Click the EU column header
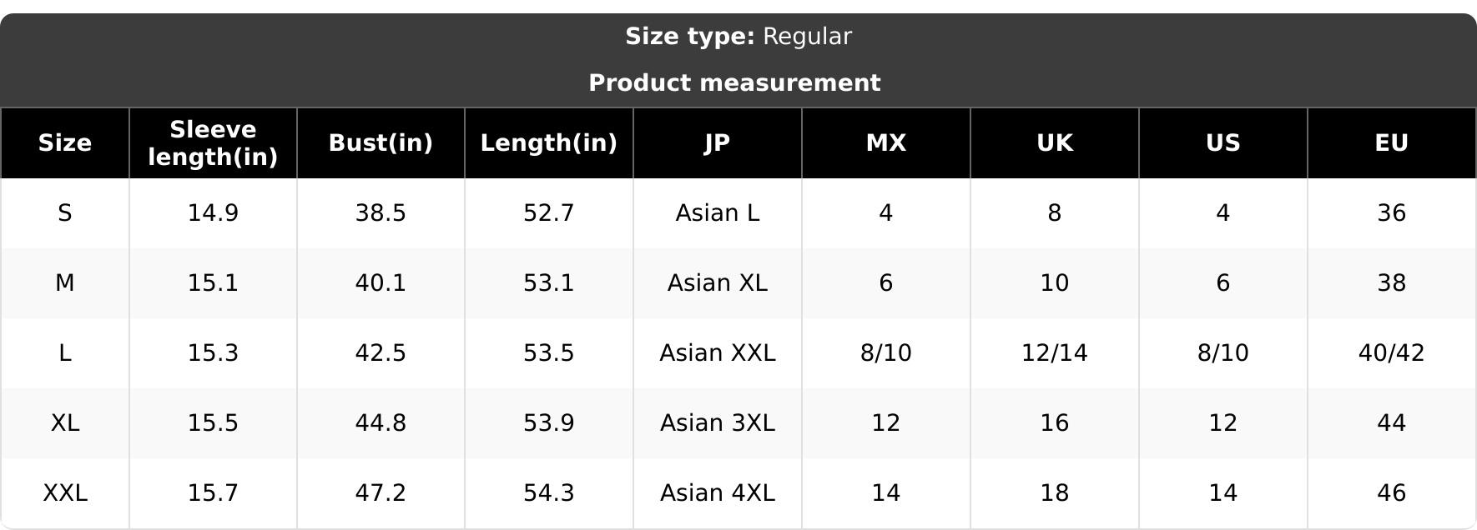 click(1392, 143)
